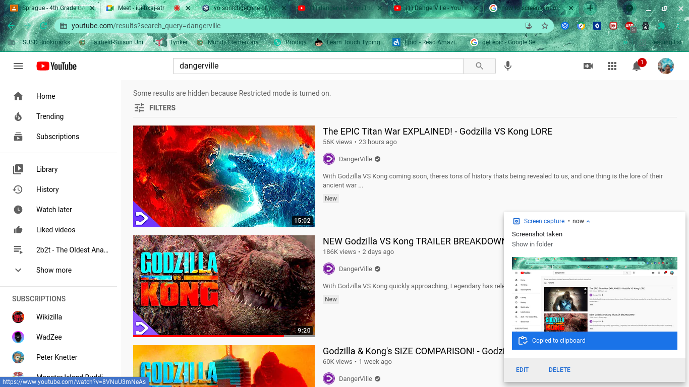Click in the dangerville search field
This screenshot has height=387, width=689.
click(318, 66)
